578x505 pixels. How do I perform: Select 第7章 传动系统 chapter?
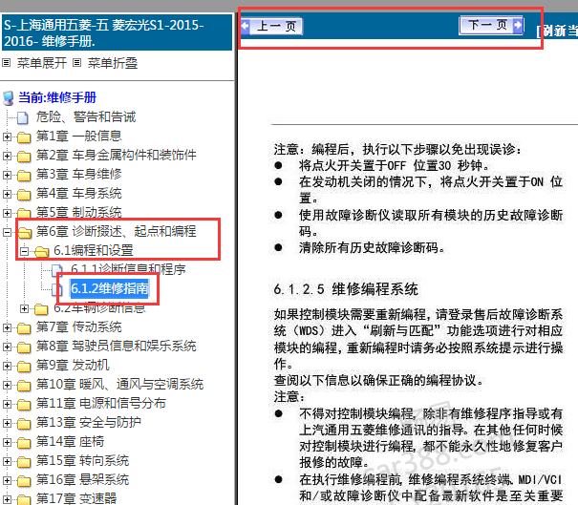(x=79, y=327)
